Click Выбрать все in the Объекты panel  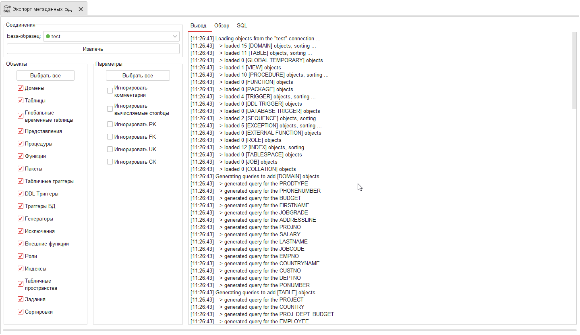point(45,75)
